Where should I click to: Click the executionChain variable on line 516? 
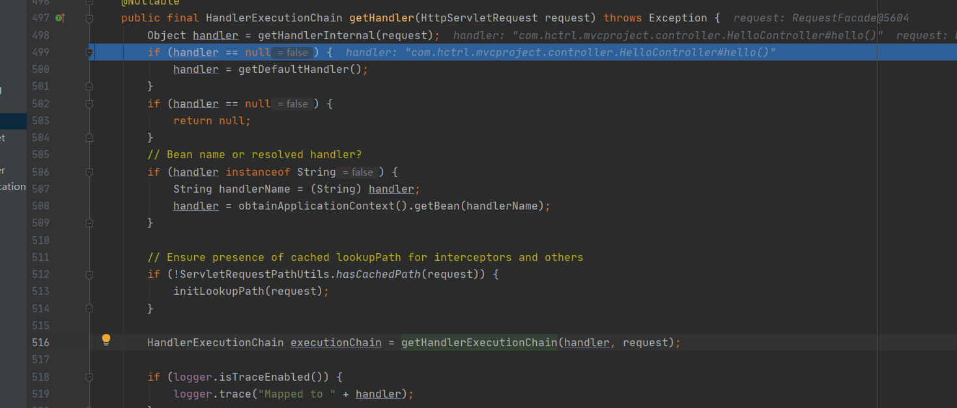[336, 342]
